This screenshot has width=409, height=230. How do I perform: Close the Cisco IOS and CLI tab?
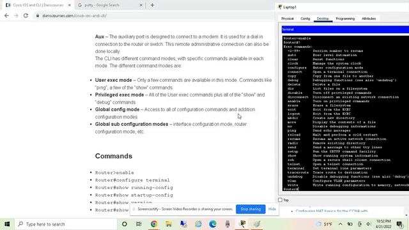click(x=70, y=5)
